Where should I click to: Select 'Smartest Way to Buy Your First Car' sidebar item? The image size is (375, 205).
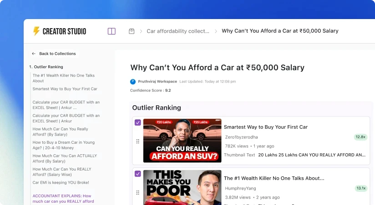pyautogui.click(x=65, y=89)
